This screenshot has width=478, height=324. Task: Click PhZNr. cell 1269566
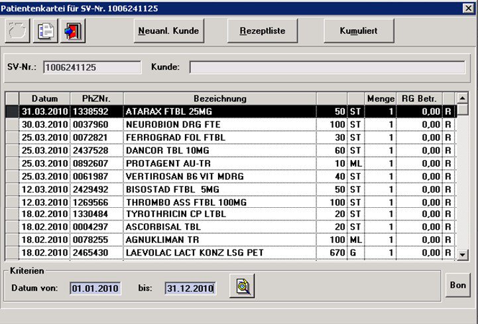[x=97, y=202]
